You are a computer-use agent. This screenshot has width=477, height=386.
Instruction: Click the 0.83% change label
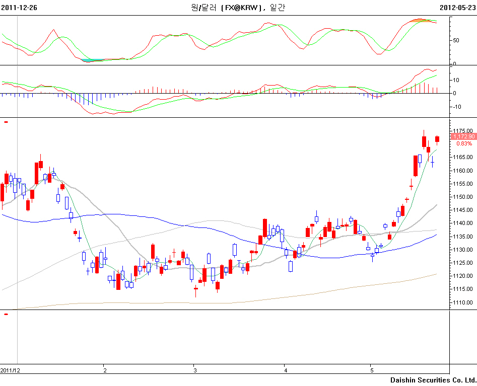click(464, 144)
